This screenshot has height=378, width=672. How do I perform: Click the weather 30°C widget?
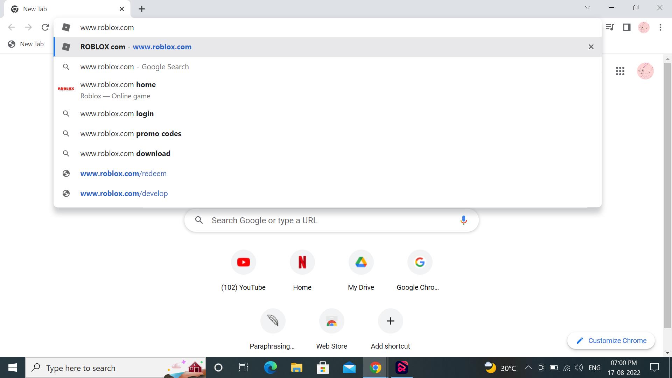[x=500, y=367]
